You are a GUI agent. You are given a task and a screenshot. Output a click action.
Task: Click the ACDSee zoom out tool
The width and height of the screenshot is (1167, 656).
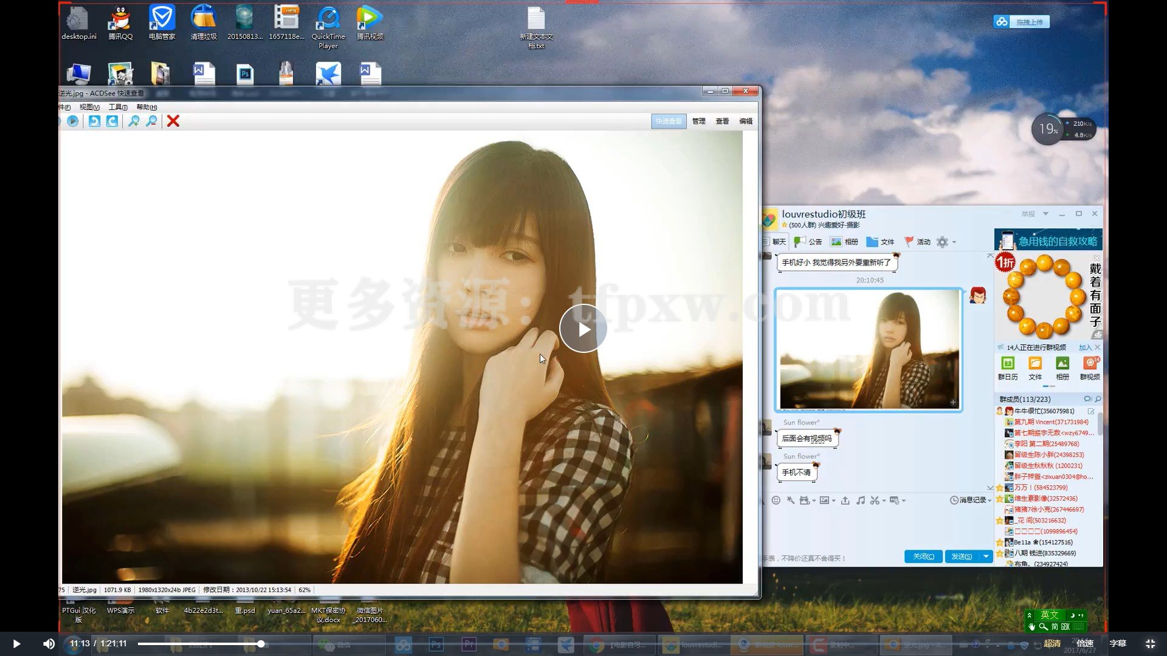point(151,121)
